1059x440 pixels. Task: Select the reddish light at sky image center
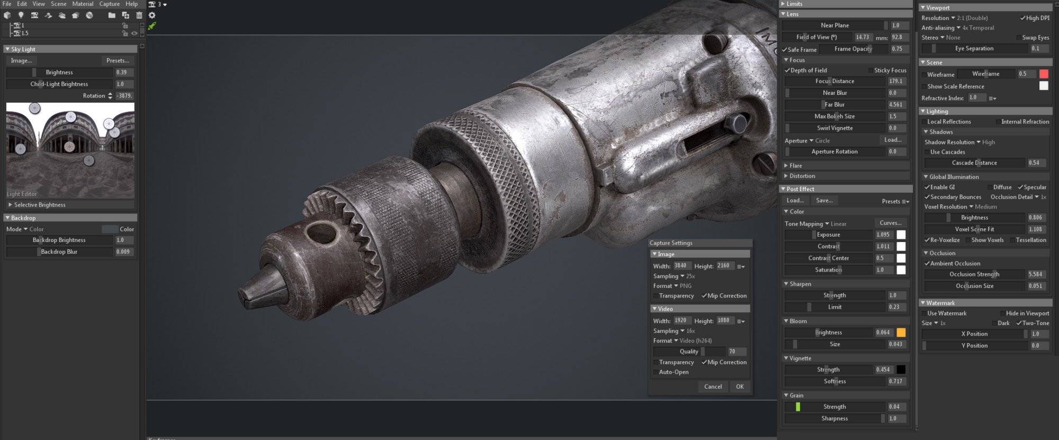click(x=69, y=147)
